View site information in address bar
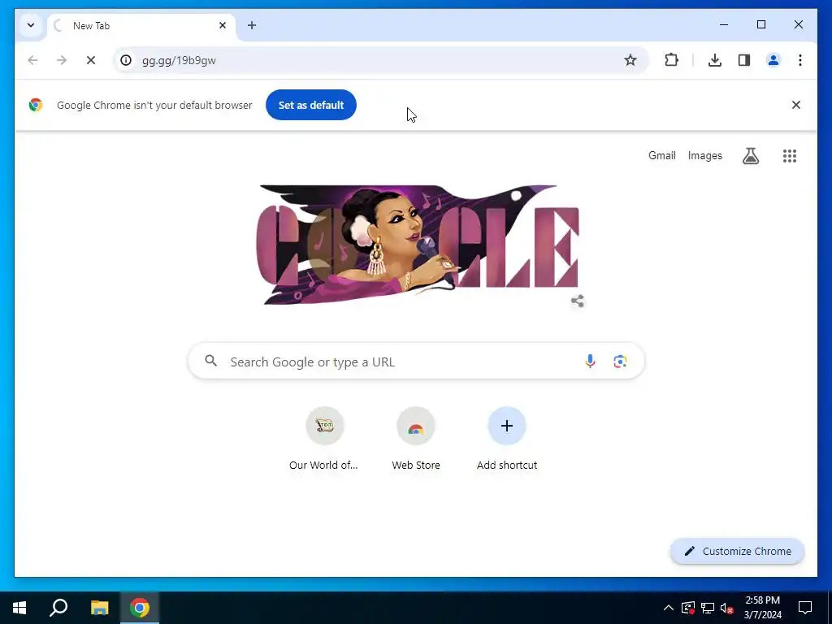This screenshot has height=624, width=832. (x=126, y=60)
